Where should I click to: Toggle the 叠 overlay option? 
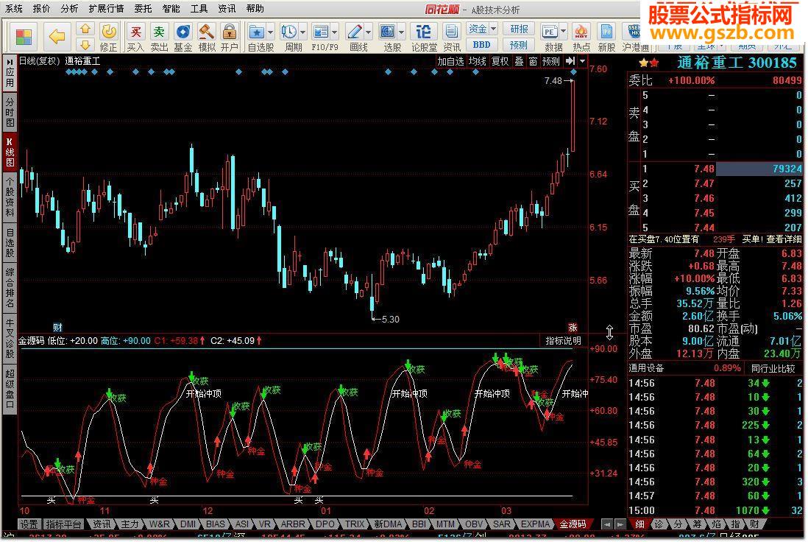pos(519,61)
